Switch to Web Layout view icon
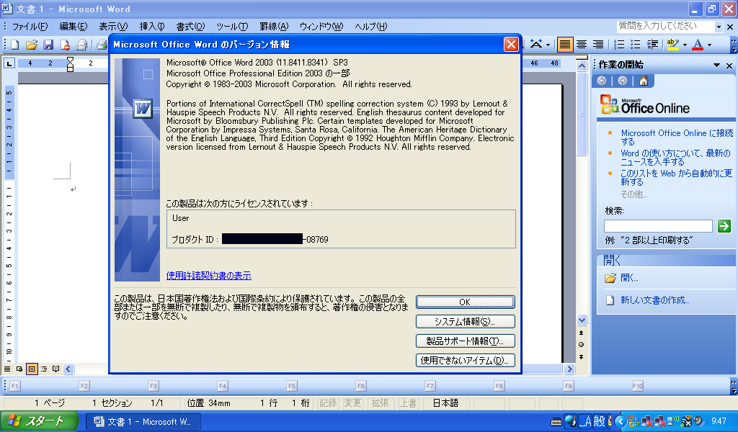 coord(19,369)
